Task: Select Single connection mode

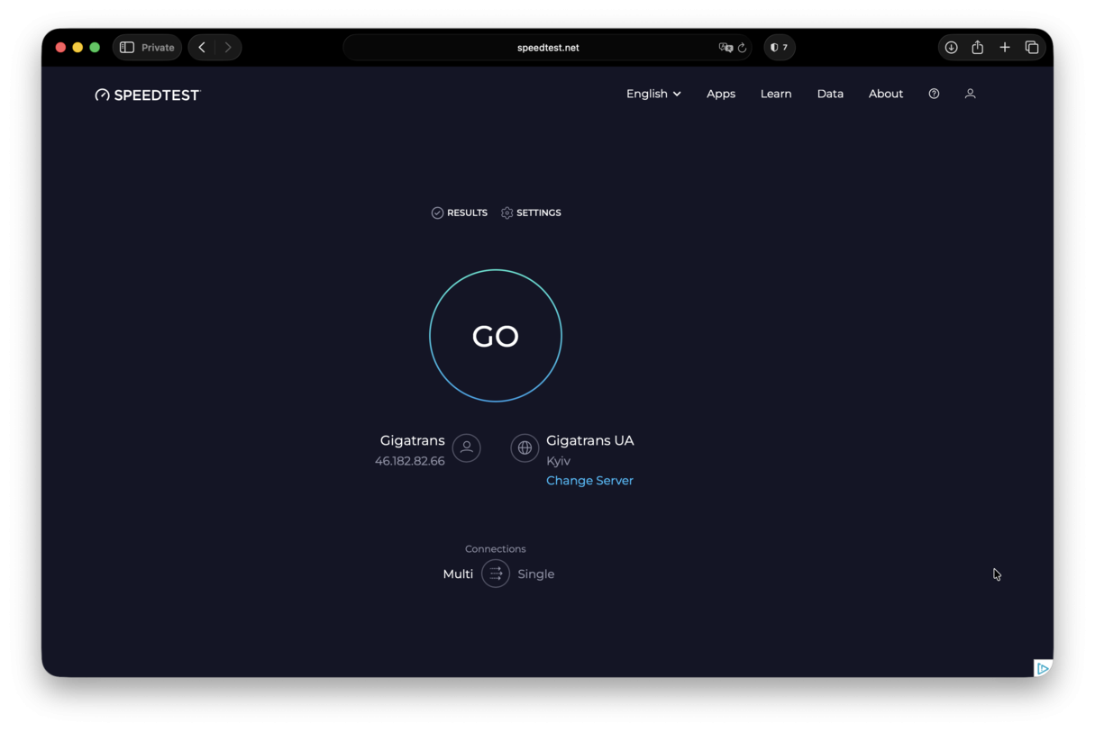Action: pos(535,574)
